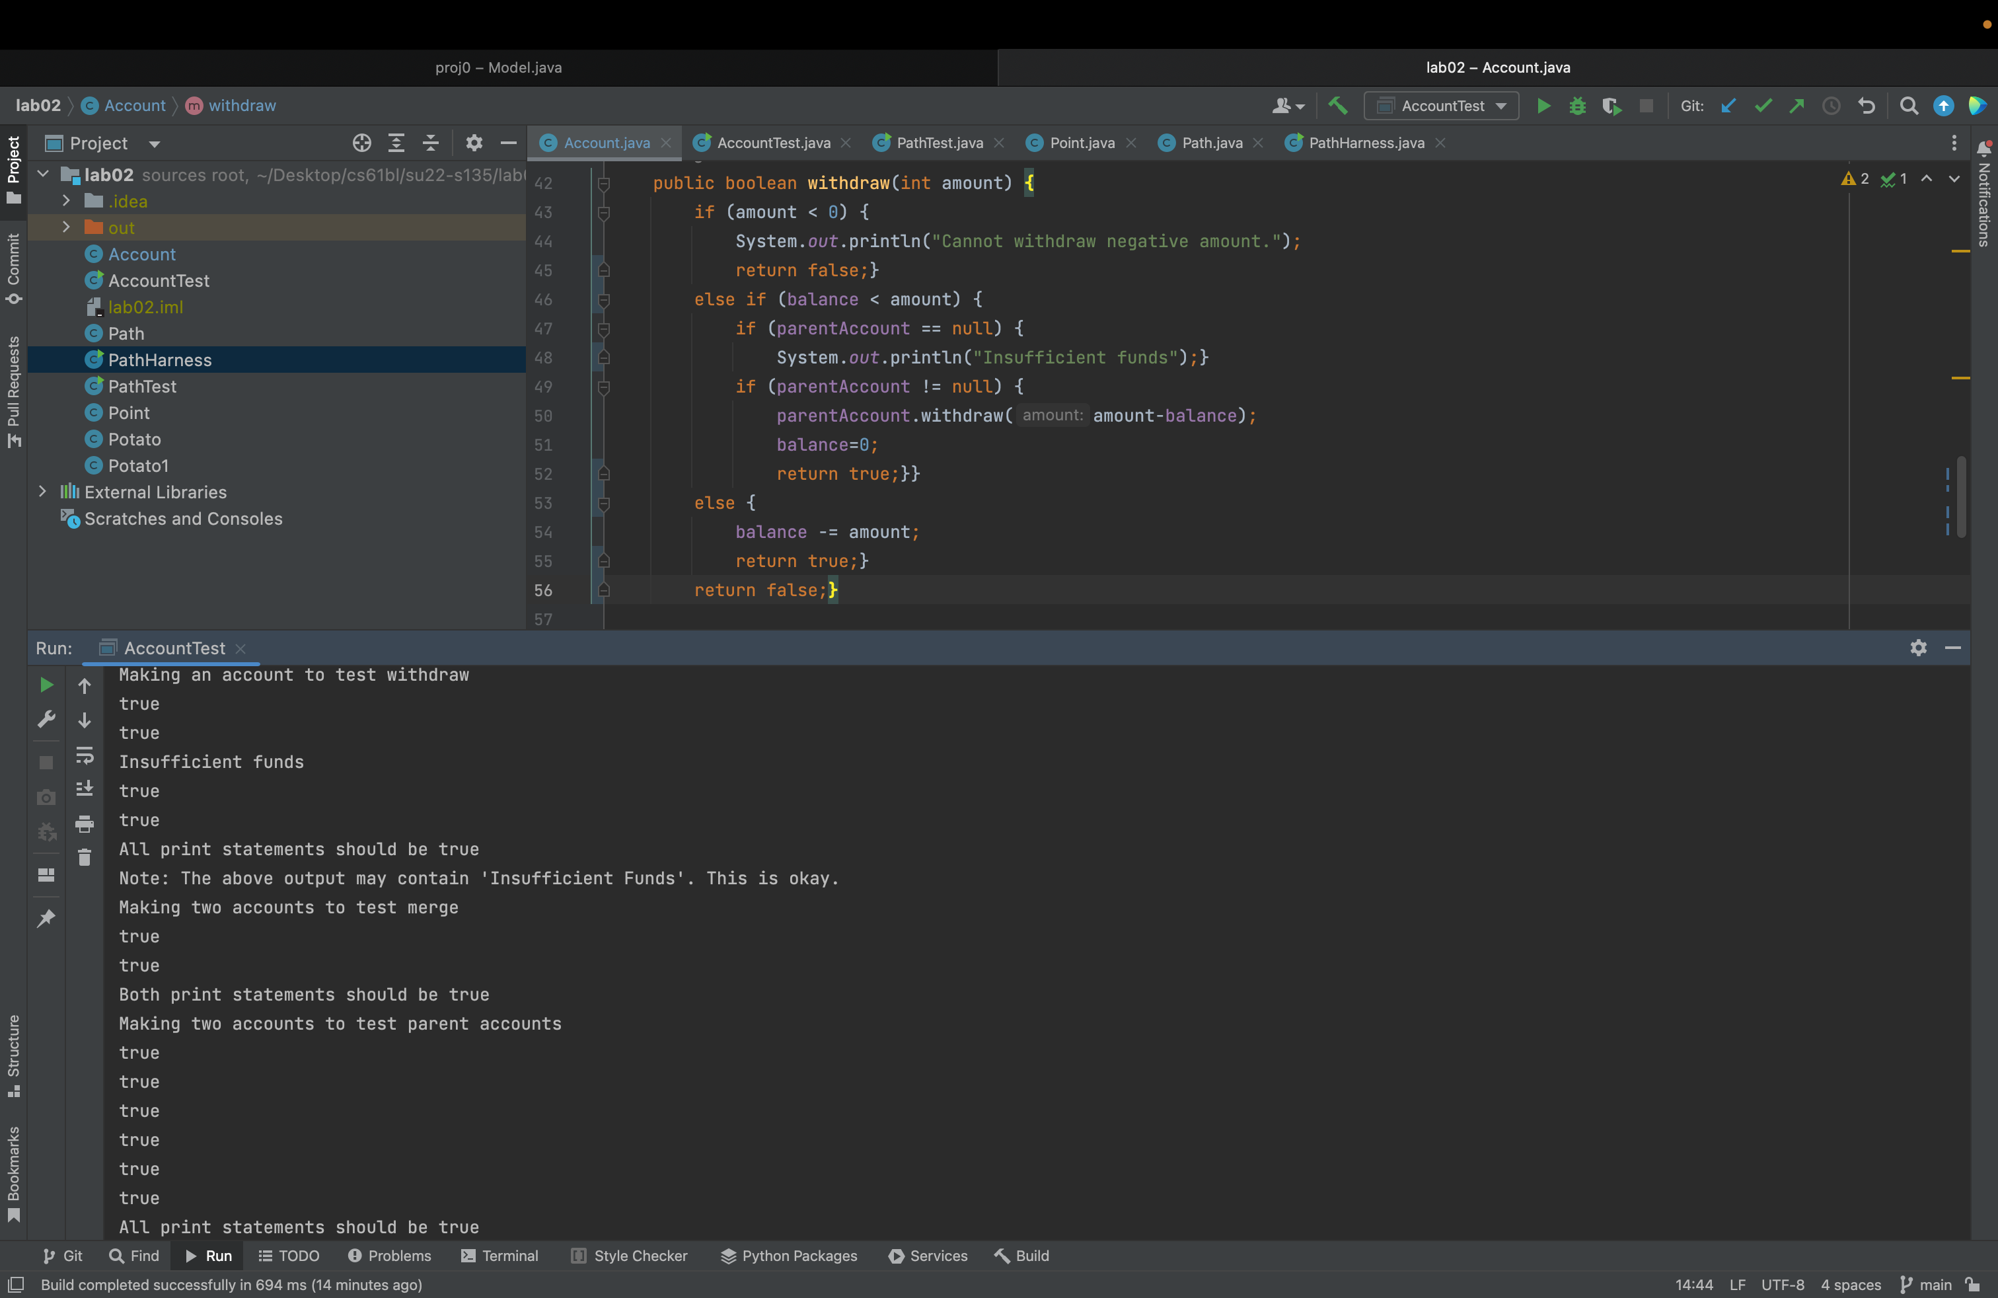Click the main branch widget in status bar
The height and width of the screenshot is (1298, 1998).
coord(1927,1285)
